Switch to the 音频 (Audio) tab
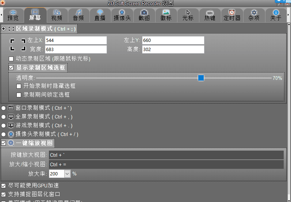291x202 pixels. click(x=78, y=15)
